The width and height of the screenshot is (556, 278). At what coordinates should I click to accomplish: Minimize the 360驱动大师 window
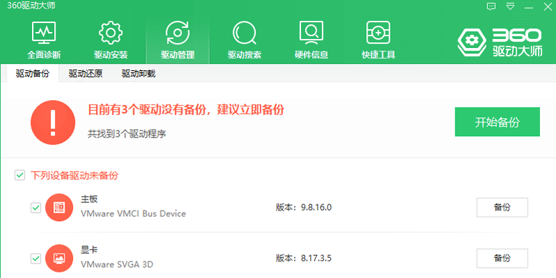click(x=529, y=6)
